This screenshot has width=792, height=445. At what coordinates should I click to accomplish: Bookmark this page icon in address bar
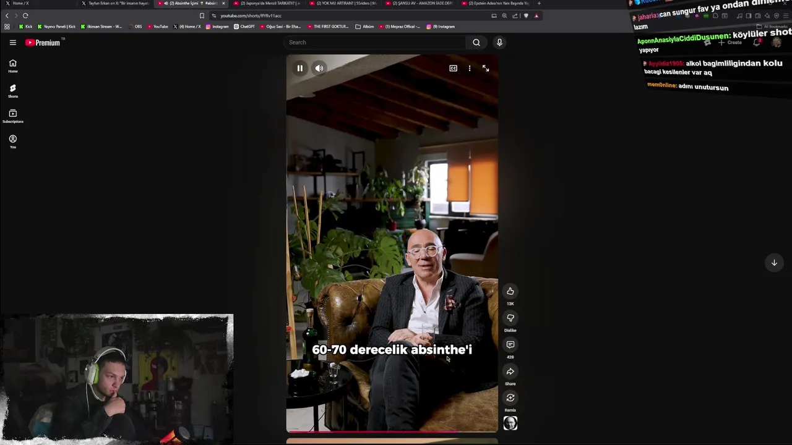202,15
